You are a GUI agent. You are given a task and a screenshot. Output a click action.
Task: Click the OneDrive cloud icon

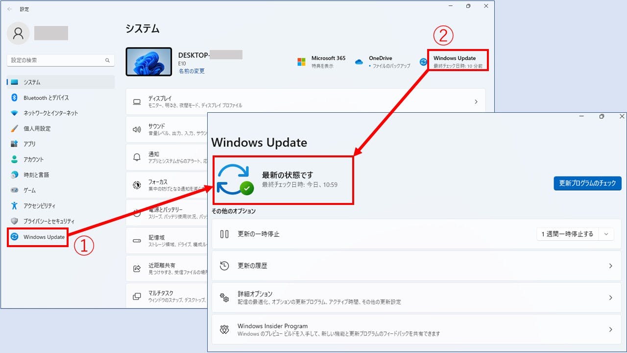359,62
